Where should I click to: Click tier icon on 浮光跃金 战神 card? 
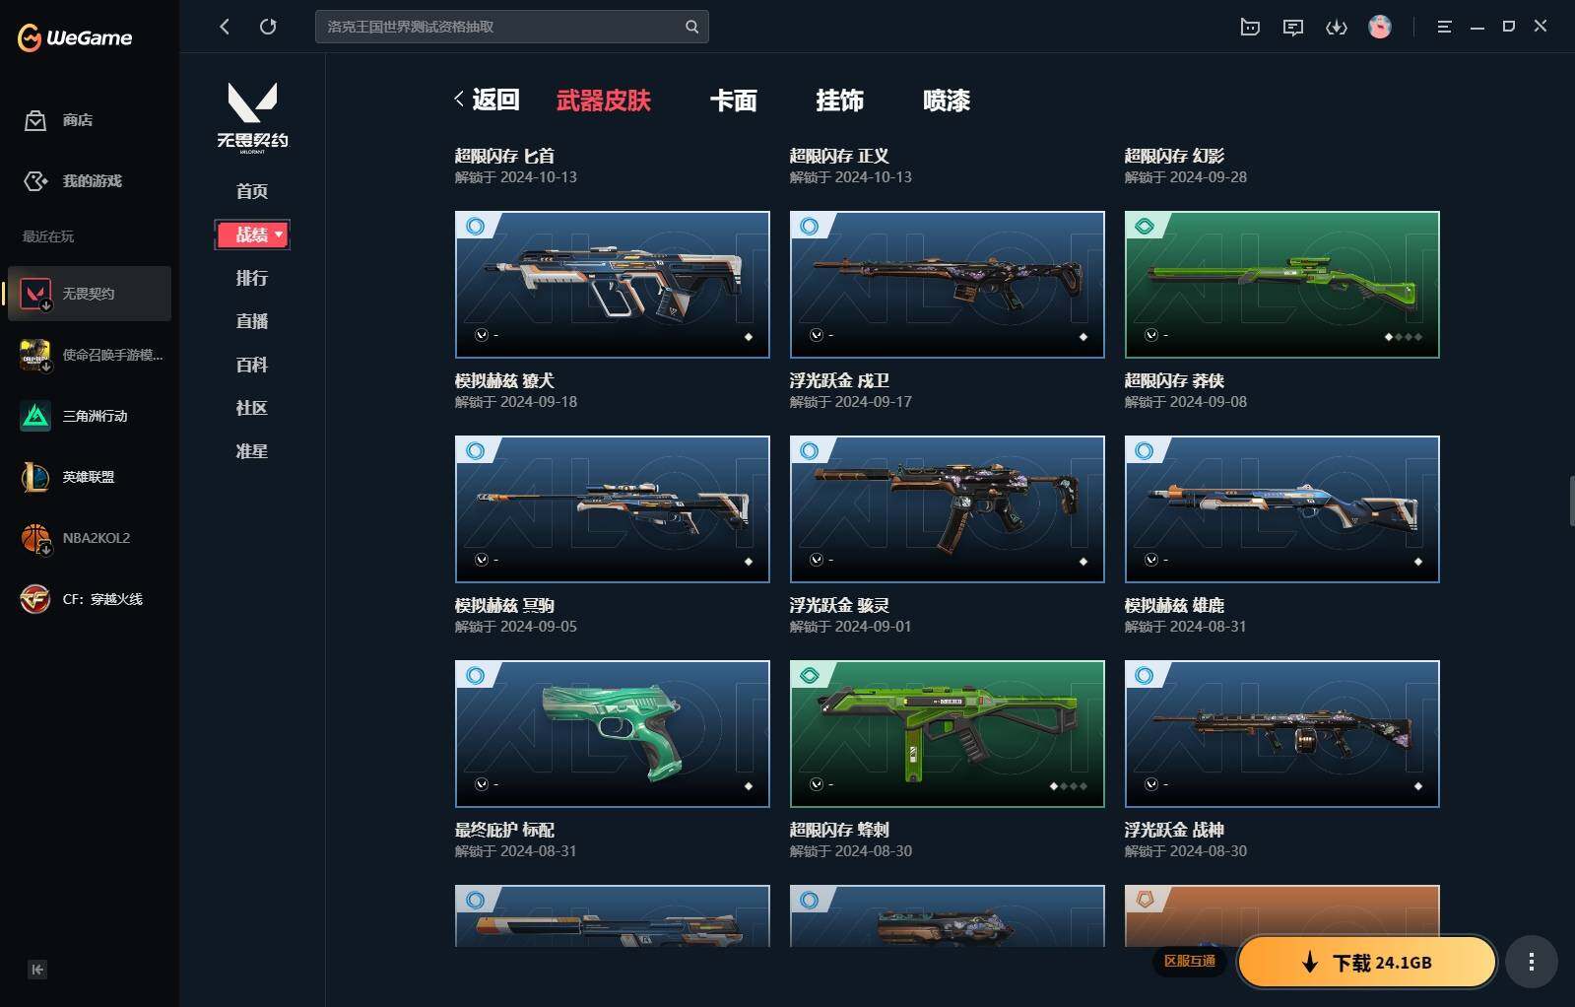[1145, 676]
